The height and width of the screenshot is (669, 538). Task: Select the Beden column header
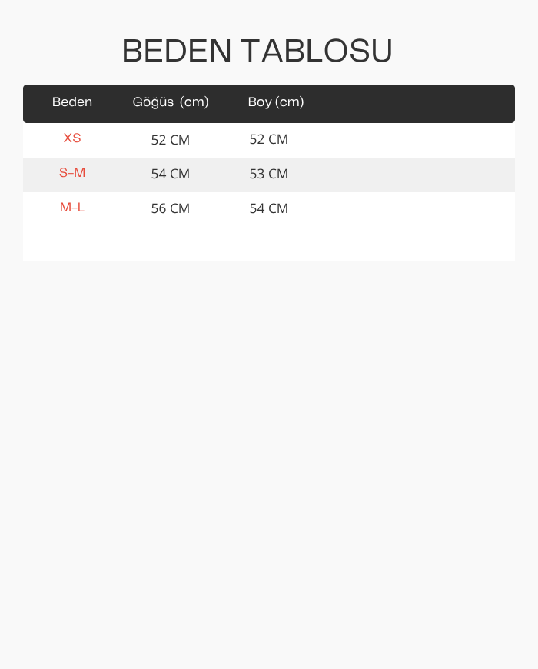point(72,102)
